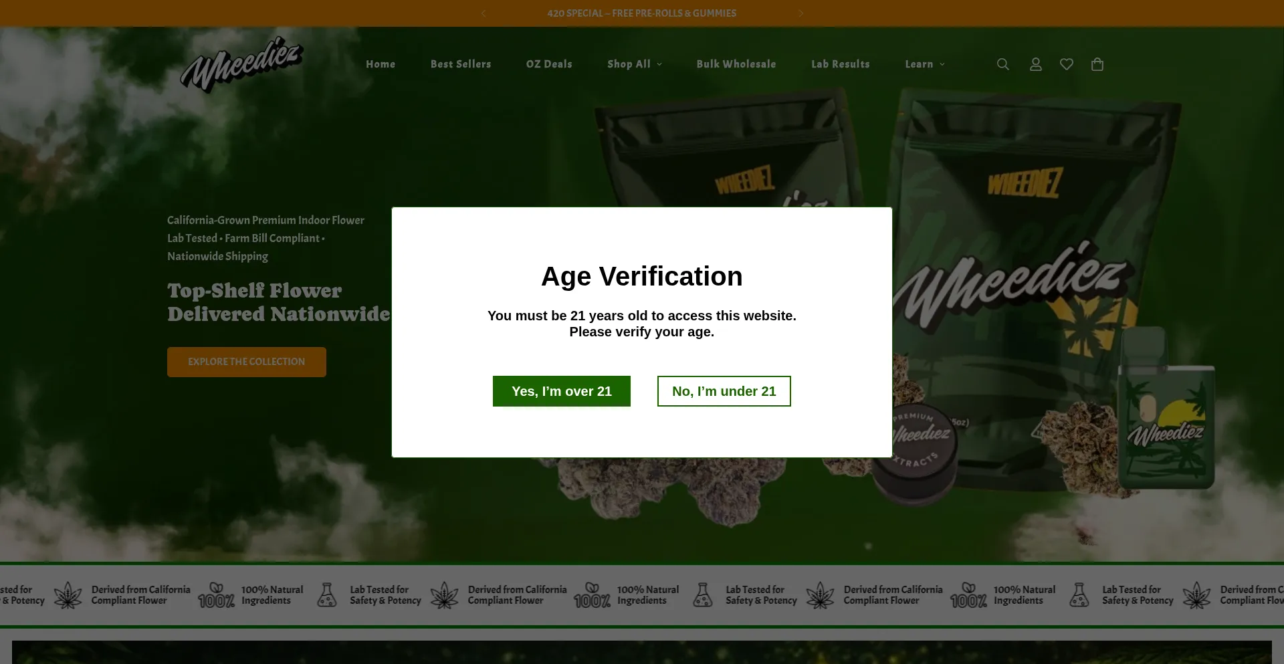
Task: Click 'Top-Shelf Flower Delivered Nationwide' heading
Action: pyautogui.click(x=279, y=302)
